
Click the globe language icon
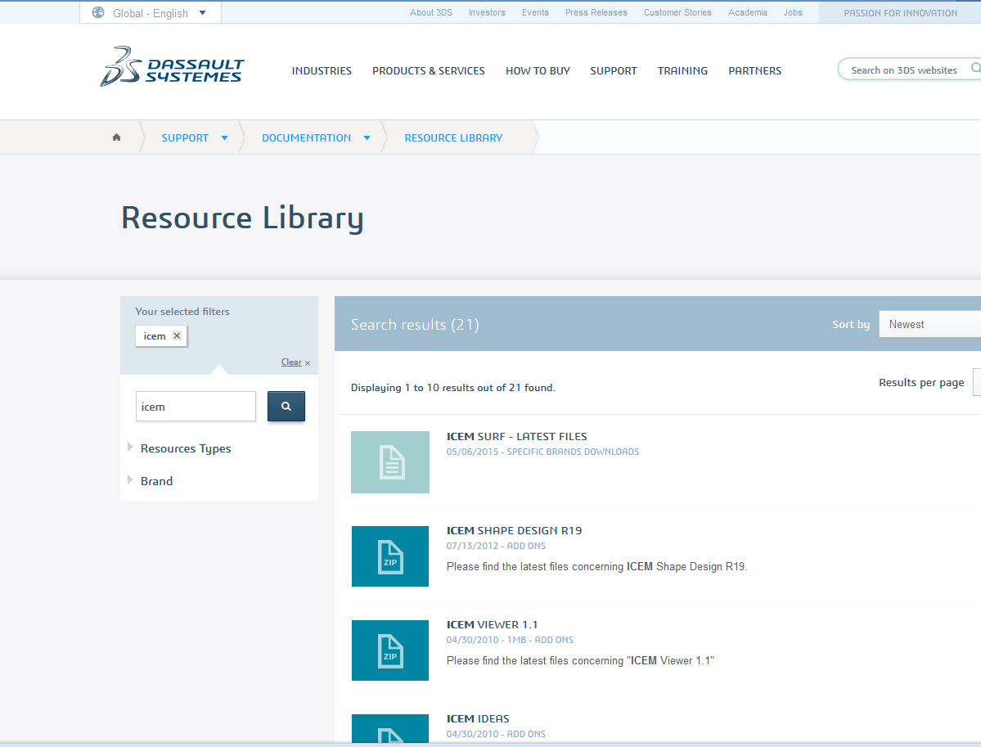tap(98, 12)
